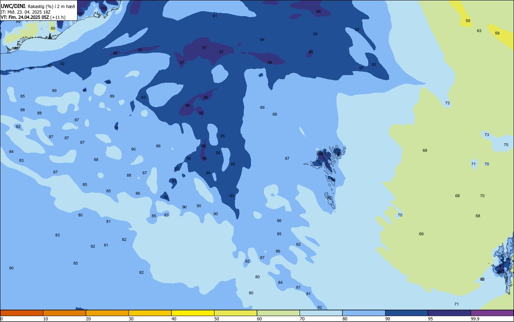Click the title text 'UWC/DINI: Rakastig (%) í 2 m hæð'
The height and width of the screenshot is (322, 514).
click(x=38, y=6)
